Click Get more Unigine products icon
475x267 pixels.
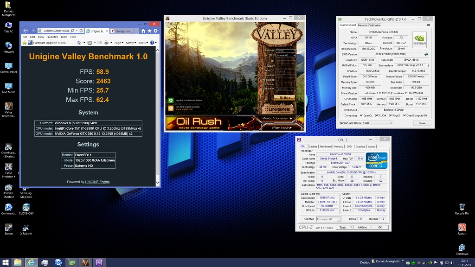point(171,108)
